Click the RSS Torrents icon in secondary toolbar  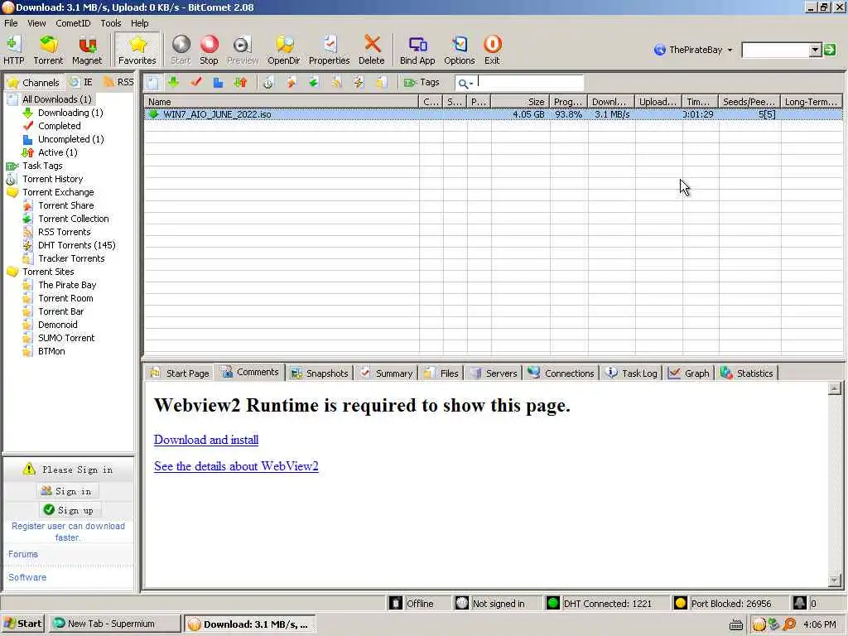(x=336, y=82)
